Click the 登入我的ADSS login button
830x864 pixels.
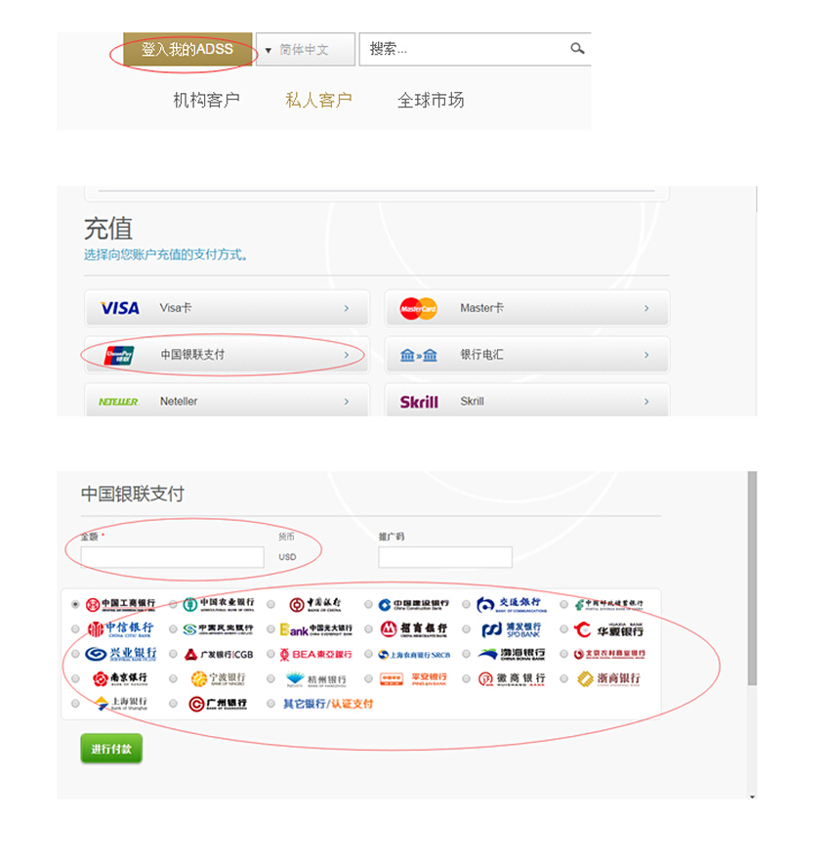pyautogui.click(x=187, y=50)
